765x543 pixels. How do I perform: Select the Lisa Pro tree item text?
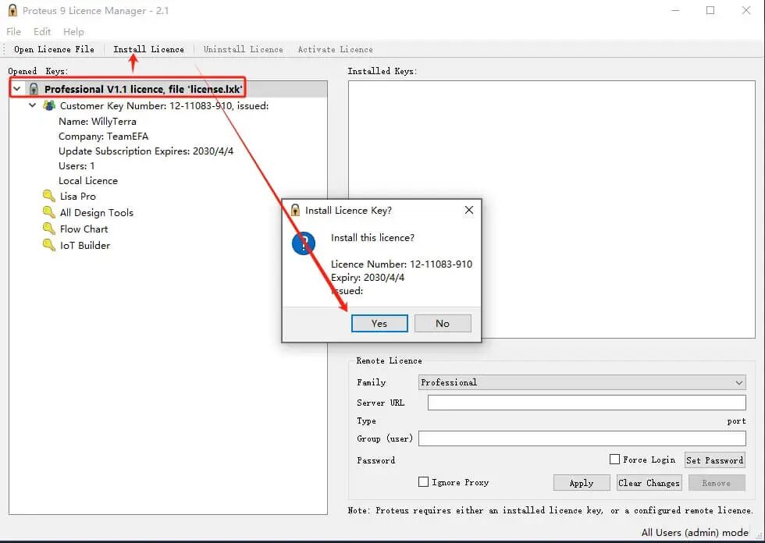[78, 196]
